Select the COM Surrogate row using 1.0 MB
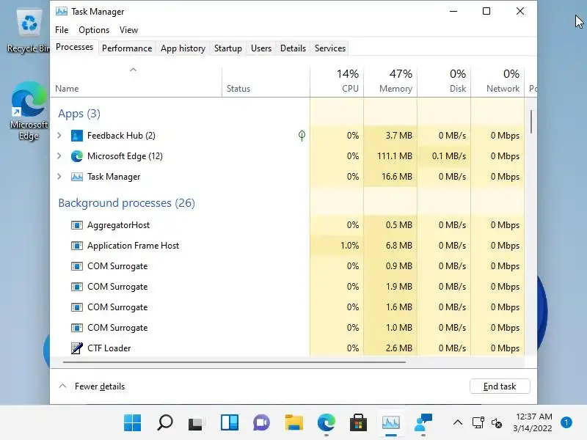Screen dimensions: 587x440 coord(287,328)
